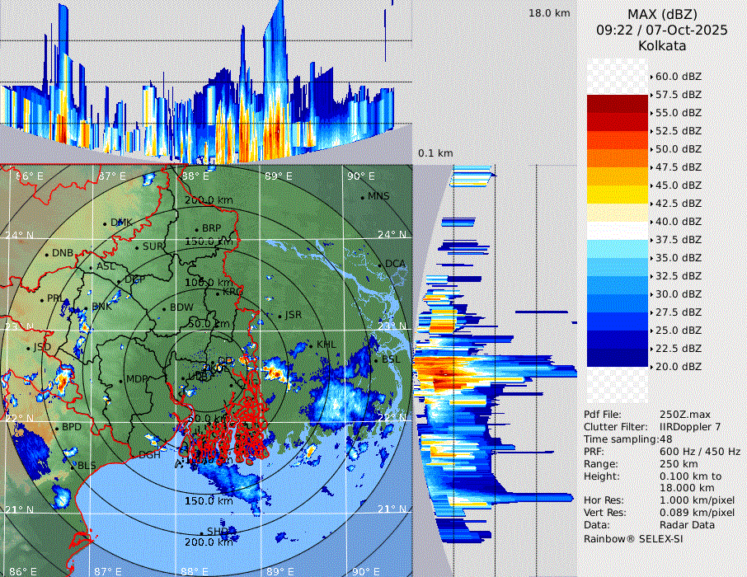Select the bottom 150.0 km range label

(208, 501)
